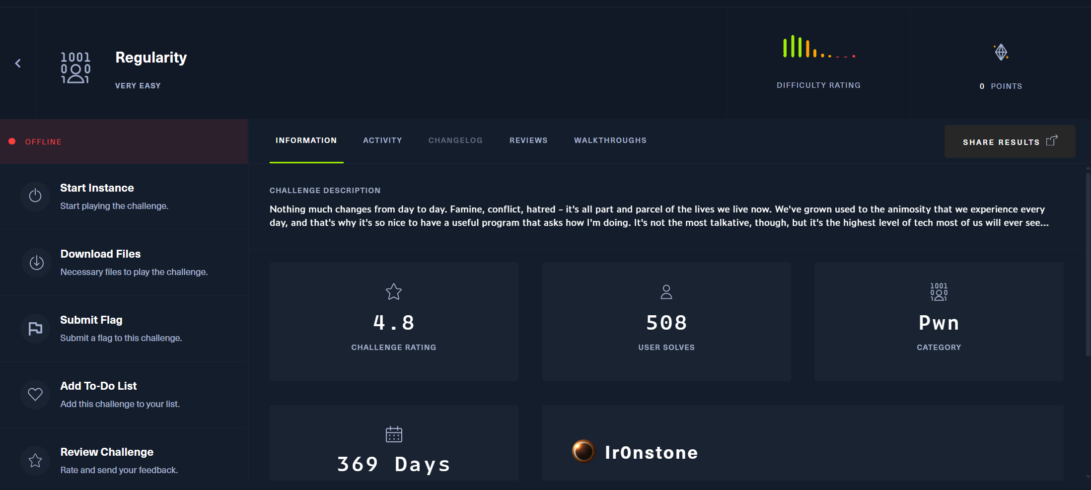Switch to the Reviews tab
1091x490 pixels.
click(528, 140)
